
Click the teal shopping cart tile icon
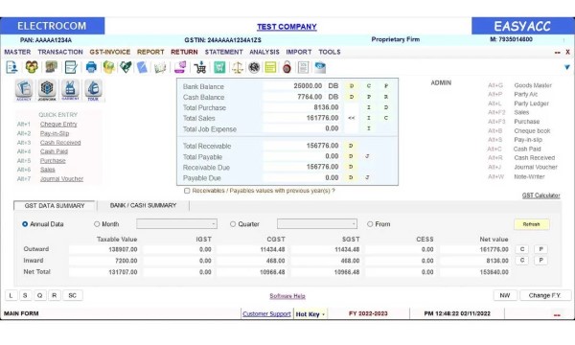click(x=219, y=67)
